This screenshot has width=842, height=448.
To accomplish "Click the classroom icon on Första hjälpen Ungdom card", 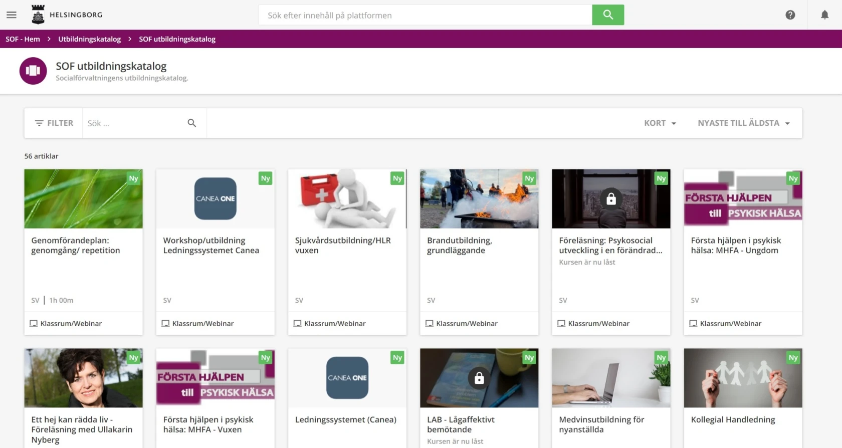I will [x=693, y=324].
